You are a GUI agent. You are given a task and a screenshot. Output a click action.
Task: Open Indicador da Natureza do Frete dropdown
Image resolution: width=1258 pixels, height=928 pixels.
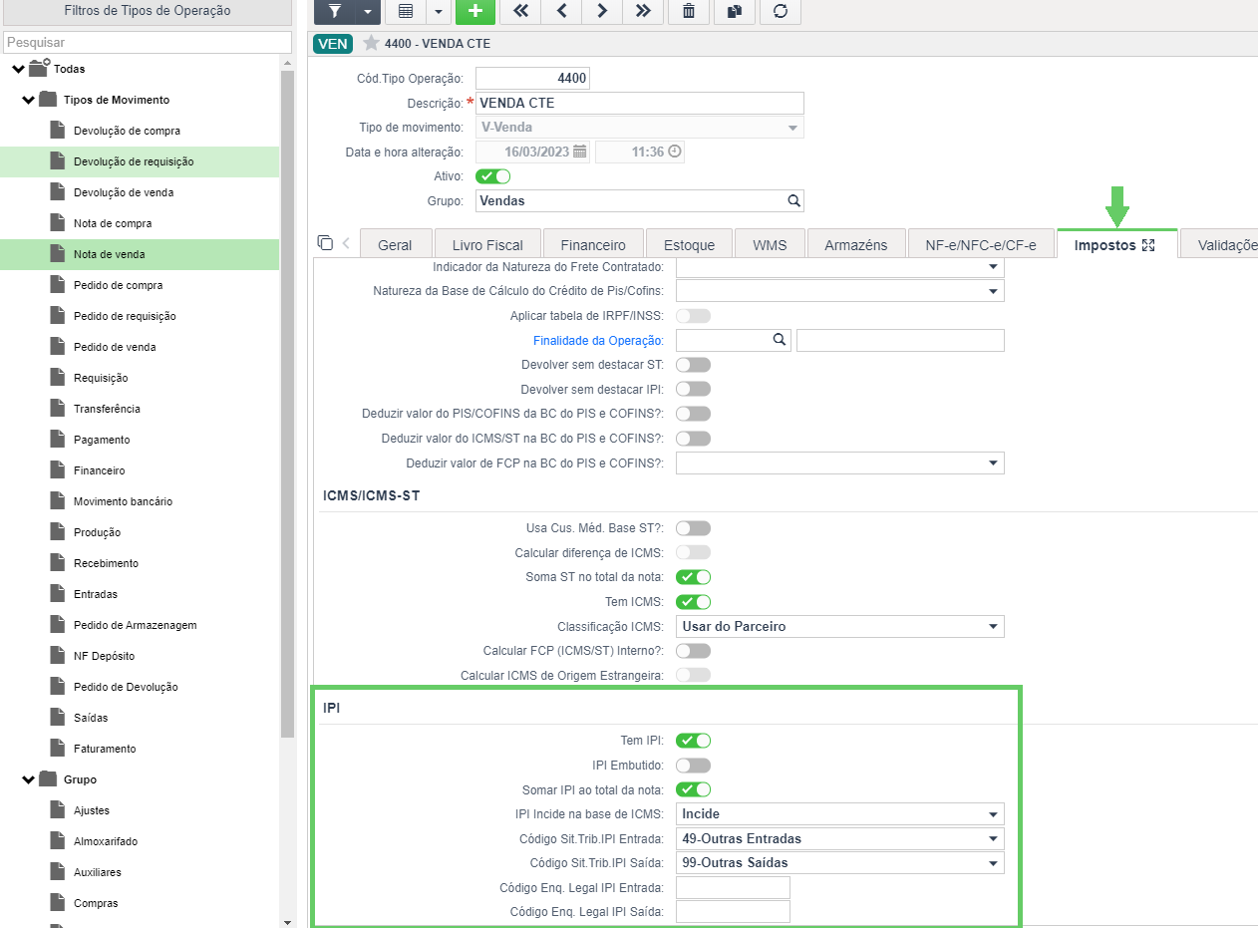coord(993,267)
